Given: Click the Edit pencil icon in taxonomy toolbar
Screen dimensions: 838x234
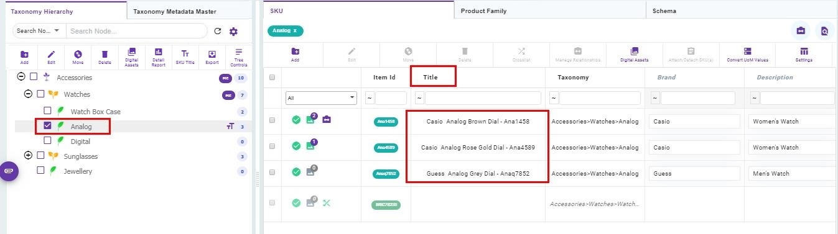Looking at the screenshot, I should (x=52, y=54).
